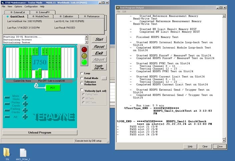Viewport: 235px width, 161px height.
Task: Toggle the Detail Mode checkbox
Action: [82, 78]
